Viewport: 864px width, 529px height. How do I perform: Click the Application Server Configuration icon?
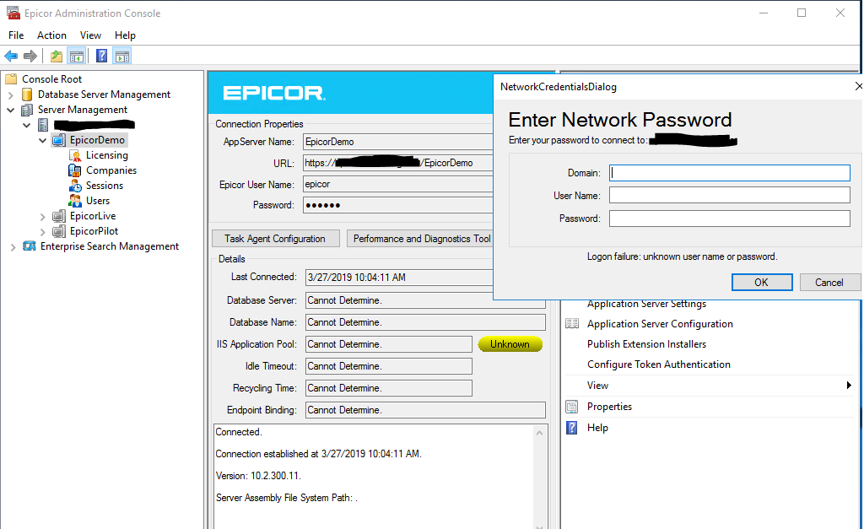pos(572,323)
